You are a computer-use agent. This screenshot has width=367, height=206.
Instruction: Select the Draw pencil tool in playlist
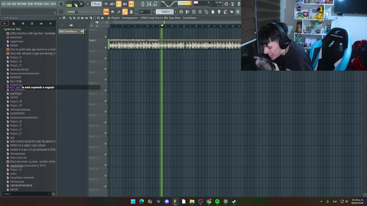71,18
